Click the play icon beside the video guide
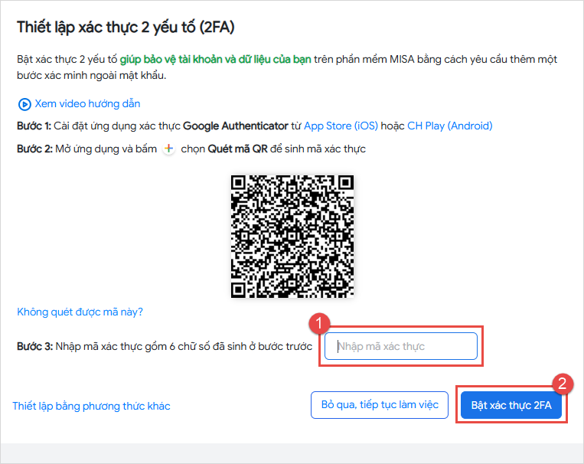584x464 pixels. [24, 104]
